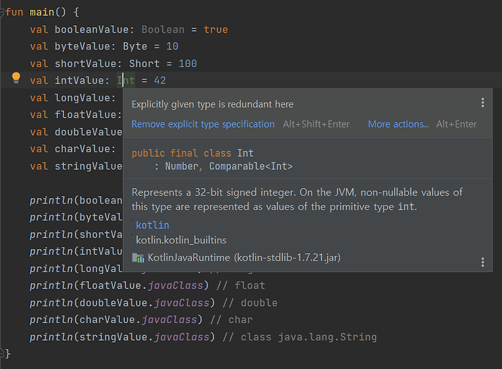Click the Boolean type on booleanValue line

pyautogui.click(x=163, y=28)
